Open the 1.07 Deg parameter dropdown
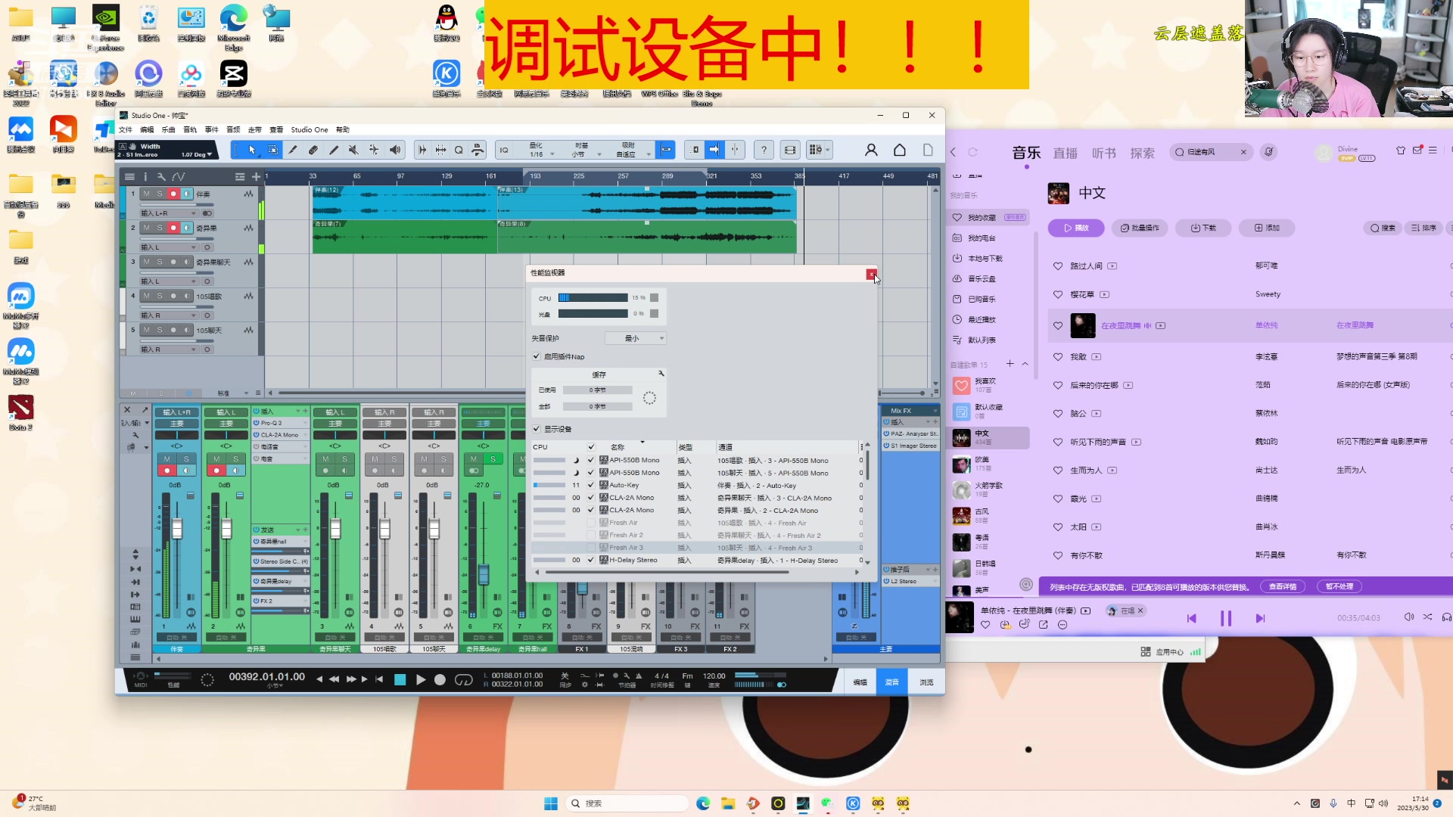The image size is (1453, 817). 197,155
